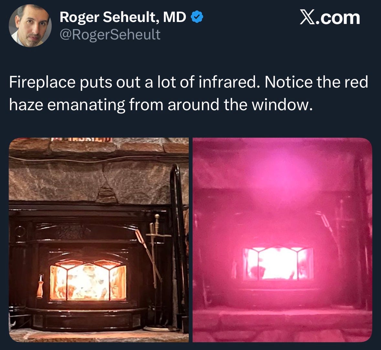Viewport: 381px width, 350px height.
Task: Open Roger Seheult's profile avatar
Action: (30, 26)
